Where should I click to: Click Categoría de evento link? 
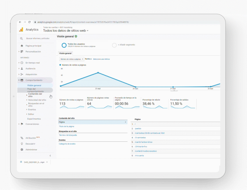pyautogui.click(x=67, y=144)
